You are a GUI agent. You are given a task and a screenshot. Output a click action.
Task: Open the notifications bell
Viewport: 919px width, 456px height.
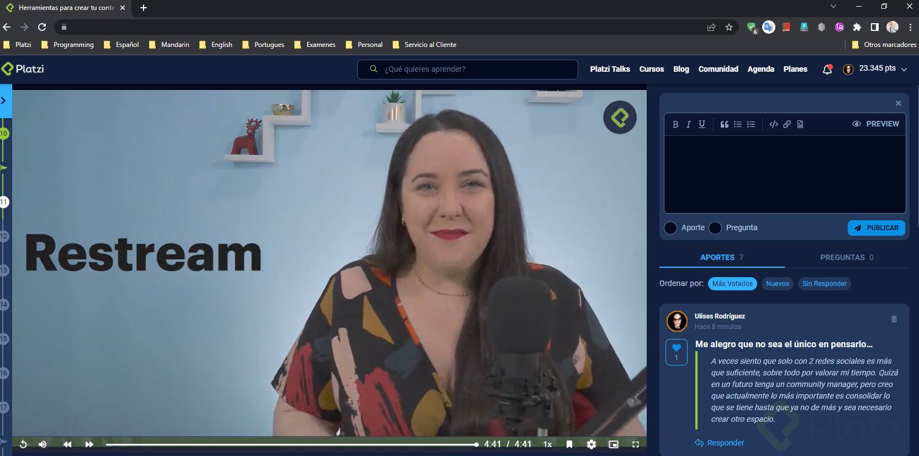click(827, 70)
